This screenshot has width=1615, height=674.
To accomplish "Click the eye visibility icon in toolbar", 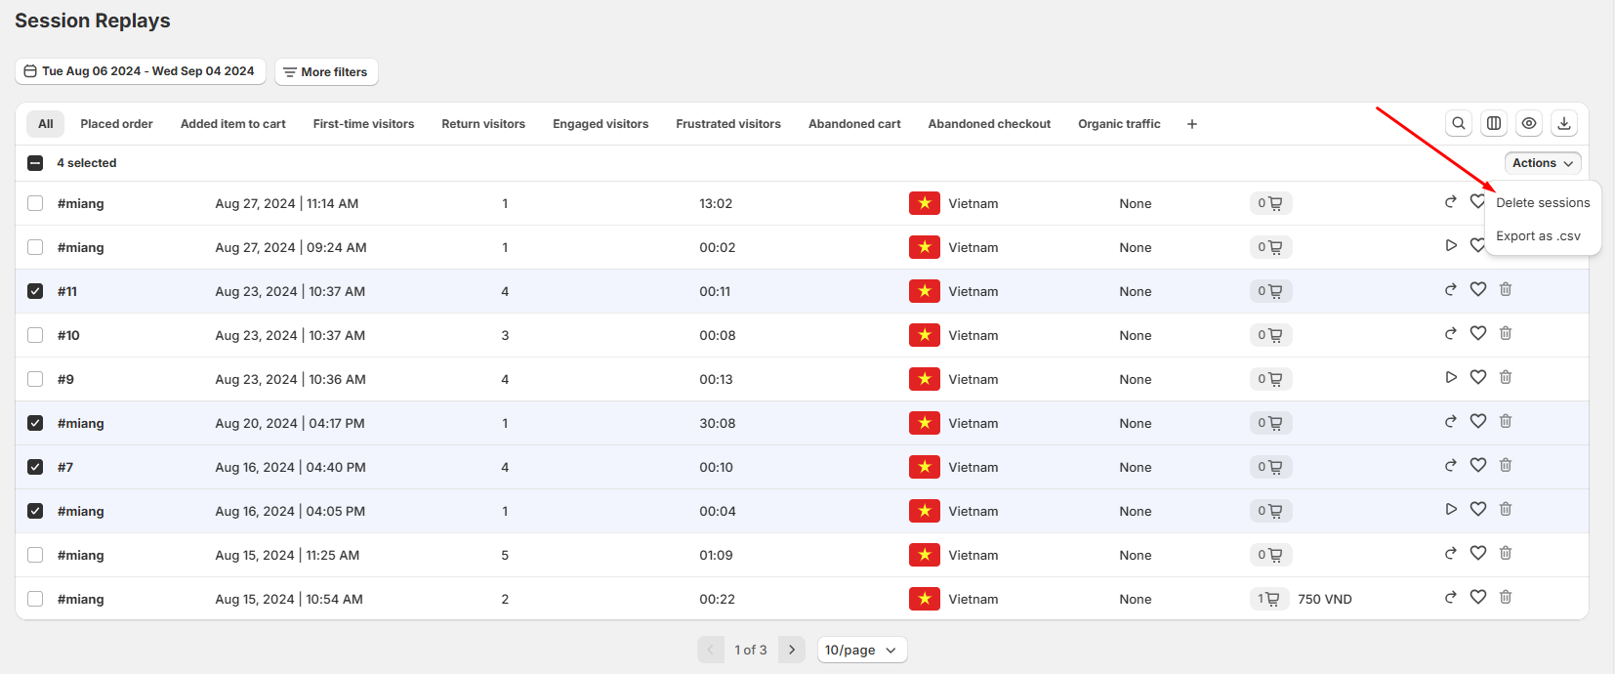I will pos(1529,123).
